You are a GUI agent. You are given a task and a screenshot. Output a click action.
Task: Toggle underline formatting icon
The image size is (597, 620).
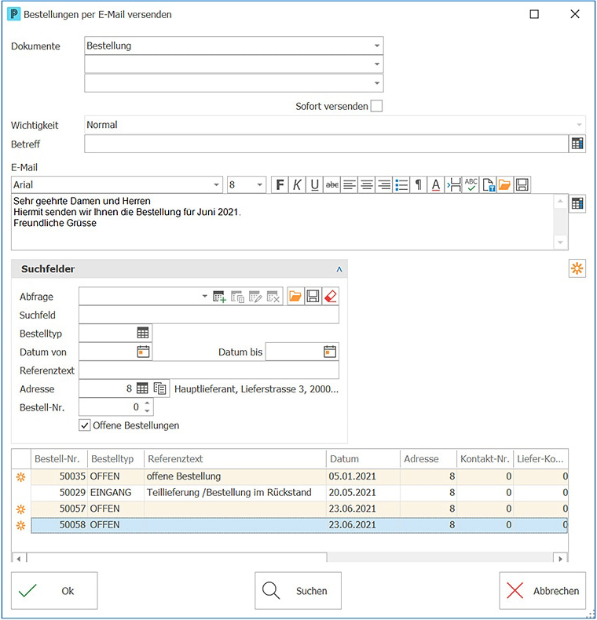click(x=314, y=185)
